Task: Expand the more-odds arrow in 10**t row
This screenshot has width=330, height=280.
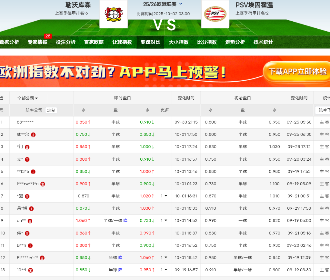Action: point(166,270)
